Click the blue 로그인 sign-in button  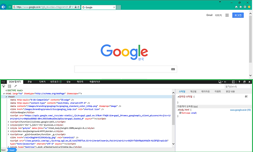pyautogui.click(x=238, y=15)
